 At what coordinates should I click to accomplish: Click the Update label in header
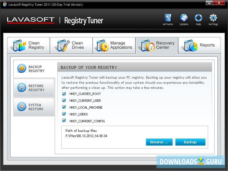coord(184,24)
